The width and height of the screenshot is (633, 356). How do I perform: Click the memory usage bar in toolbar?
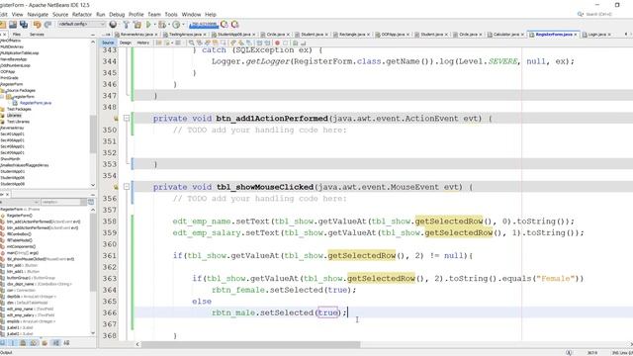coord(204,24)
